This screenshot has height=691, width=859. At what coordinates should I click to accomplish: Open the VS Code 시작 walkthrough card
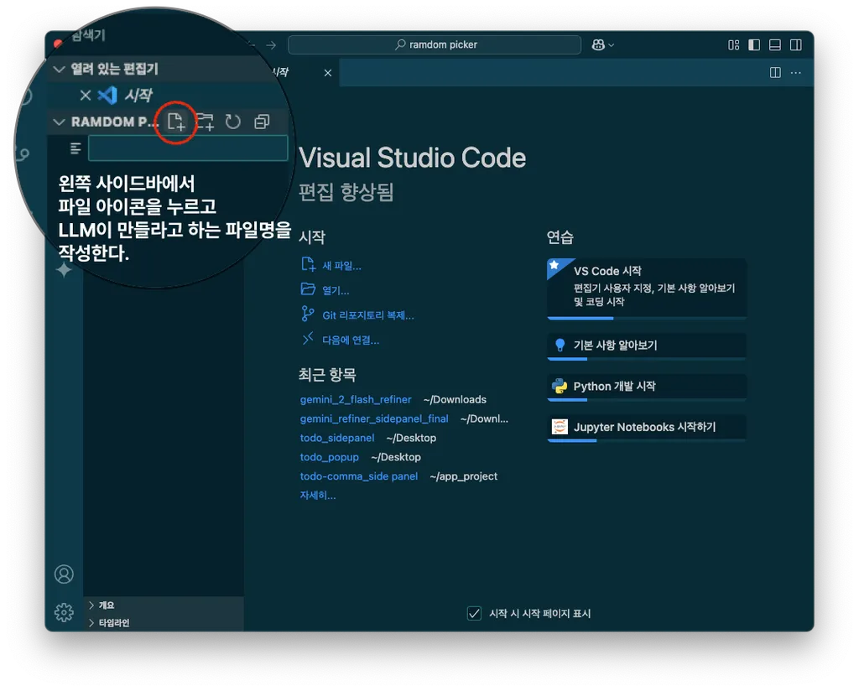click(647, 288)
